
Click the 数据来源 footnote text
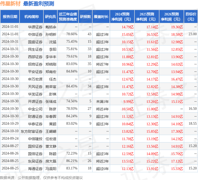41,178
